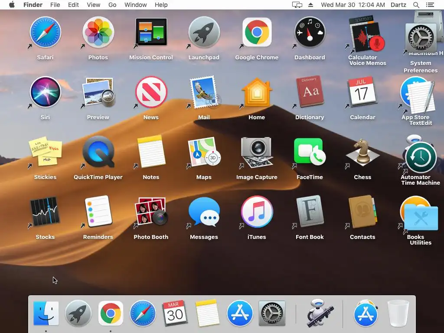Image resolution: width=444 pixels, height=333 pixels.
Task: Open the Reminders desktop icon
Action: click(x=98, y=211)
